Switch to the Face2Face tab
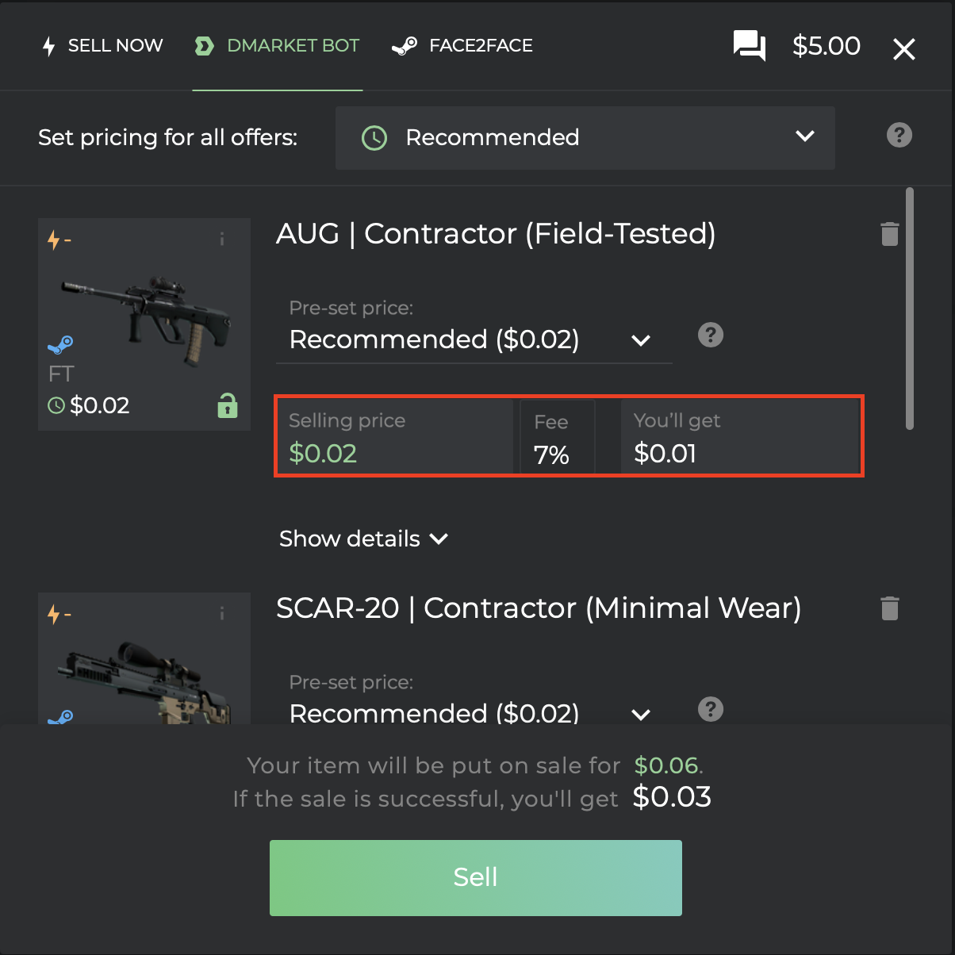955x955 pixels. click(462, 46)
